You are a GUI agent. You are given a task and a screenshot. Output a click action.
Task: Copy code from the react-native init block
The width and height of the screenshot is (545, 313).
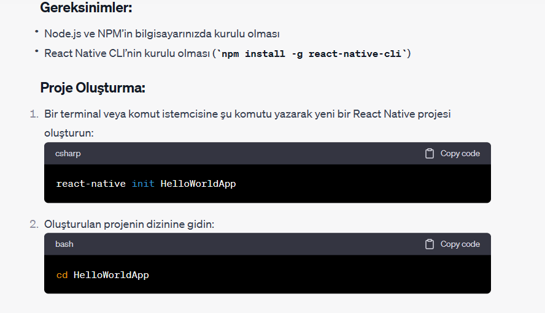click(x=452, y=153)
